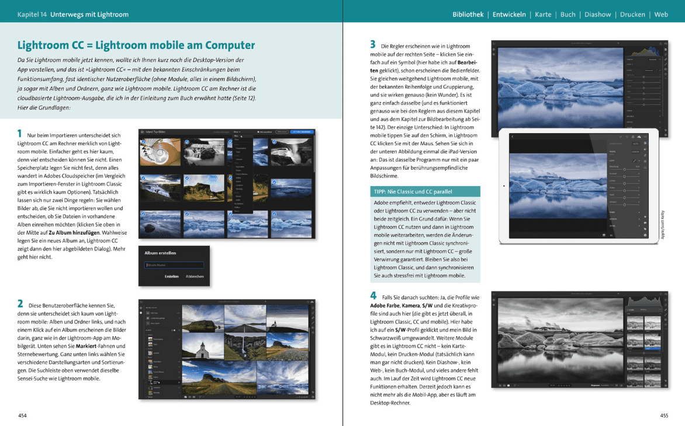Click the blue add photos button in the import bar
The height and width of the screenshot is (426, 685).
[x=302, y=132]
